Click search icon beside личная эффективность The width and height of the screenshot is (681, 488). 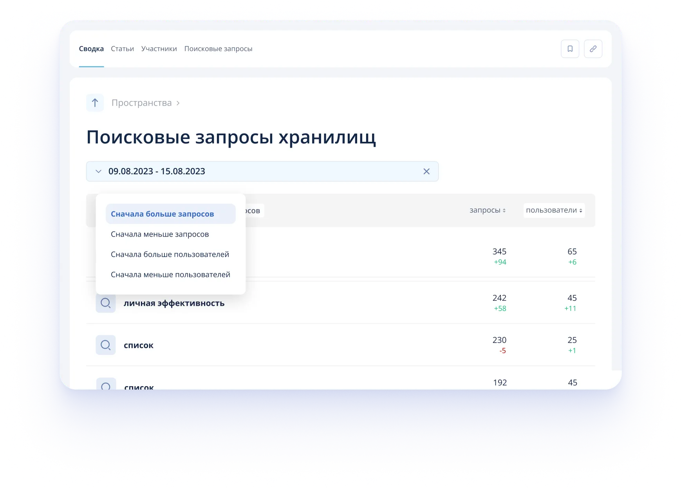point(106,303)
